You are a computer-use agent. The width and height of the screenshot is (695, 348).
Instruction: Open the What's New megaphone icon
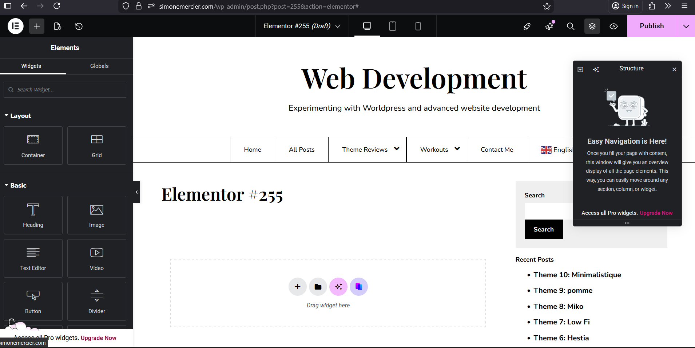pos(549,26)
